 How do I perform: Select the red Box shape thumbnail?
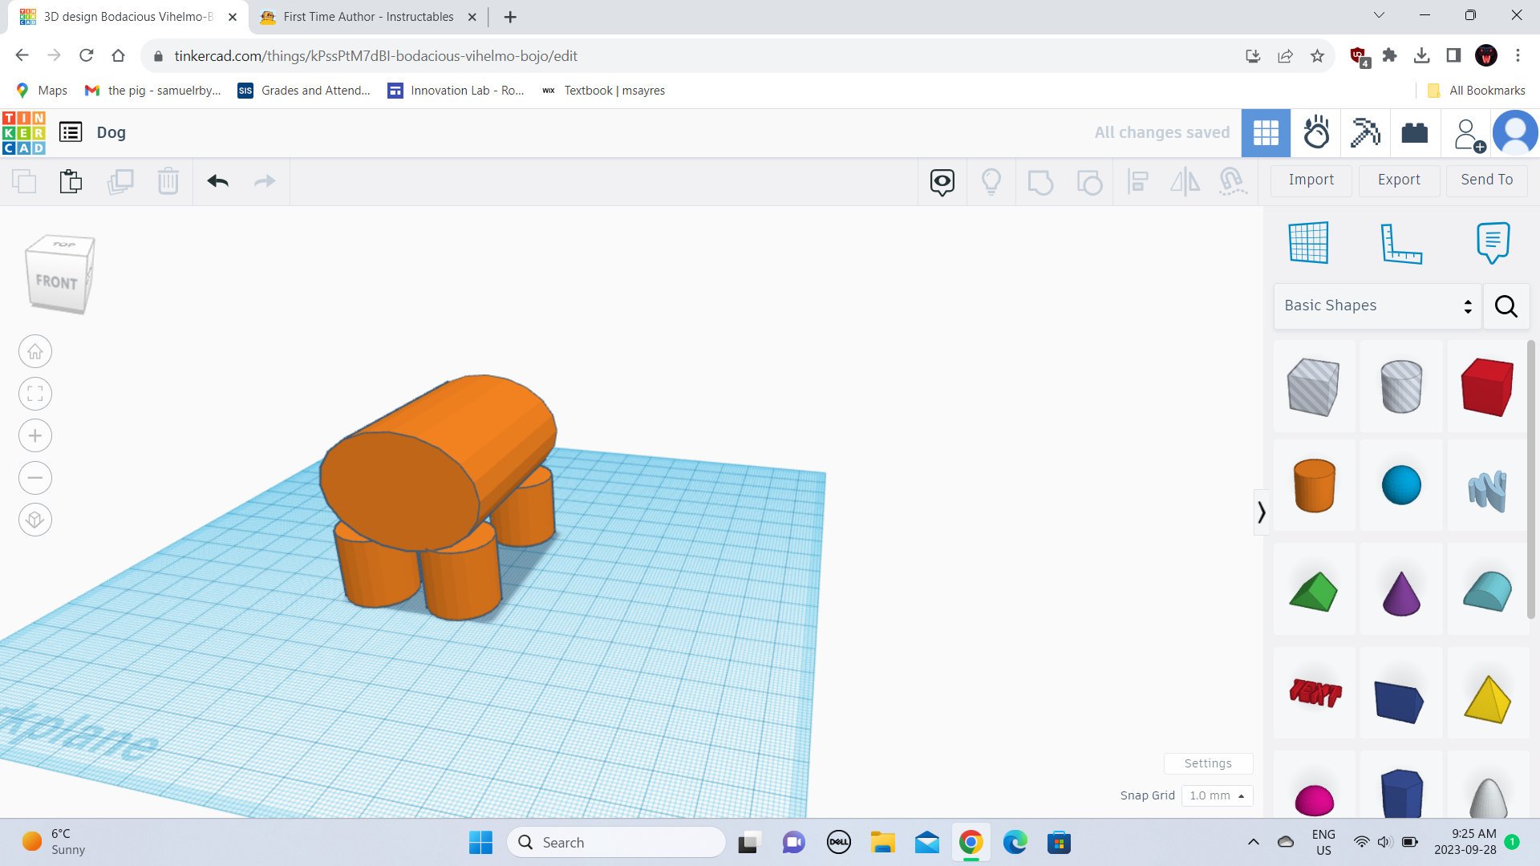point(1487,386)
